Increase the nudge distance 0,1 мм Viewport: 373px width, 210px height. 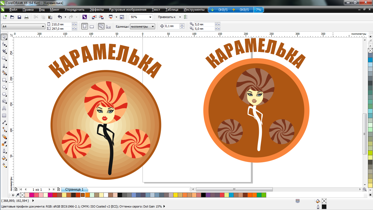point(182,25)
